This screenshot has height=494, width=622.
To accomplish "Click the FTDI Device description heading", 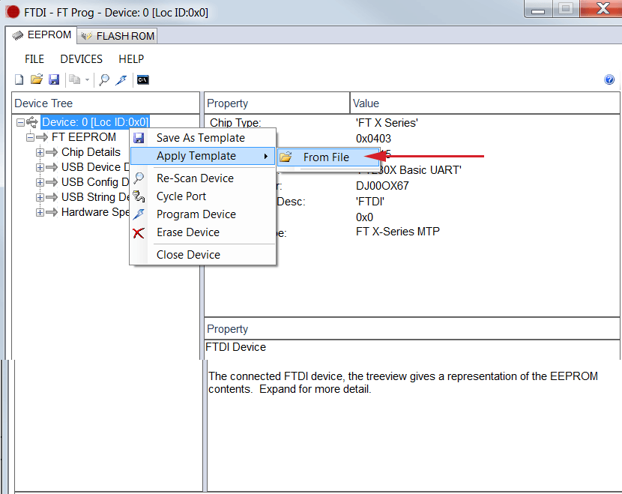I will [x=235, y=347].
